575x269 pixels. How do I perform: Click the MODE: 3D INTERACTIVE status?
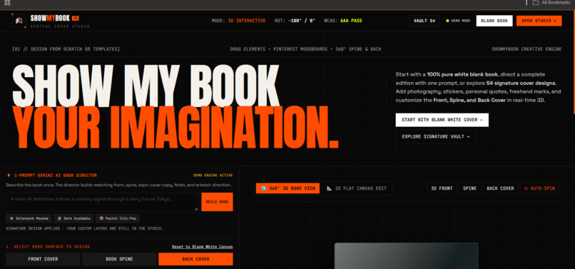pyautogui.click(x=239, y=21)
